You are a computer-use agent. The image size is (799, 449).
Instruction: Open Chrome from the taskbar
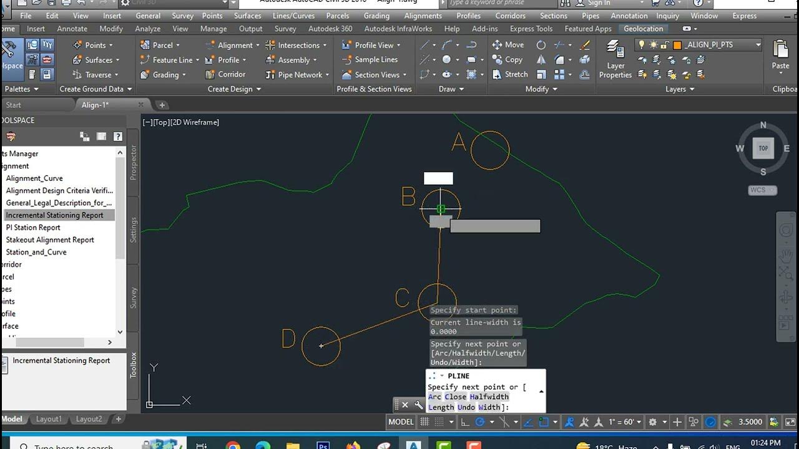(233, 445)
